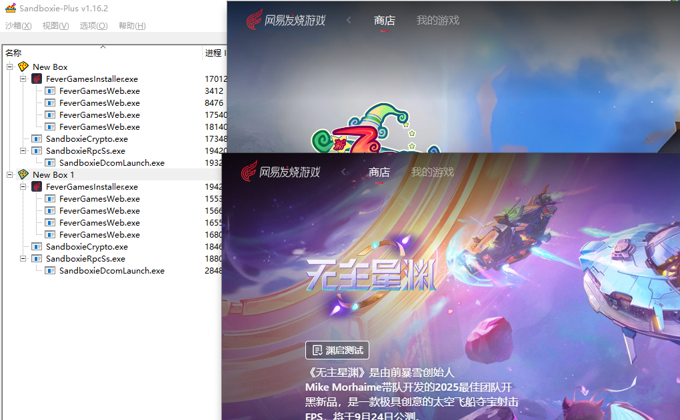Click the New Box 1 sandbox icon
Viewport: 680px width, 420px height.
(23, 174)
